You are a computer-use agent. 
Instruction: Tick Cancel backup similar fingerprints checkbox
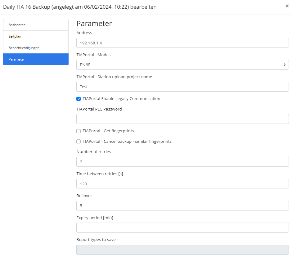tap(79, 142)
